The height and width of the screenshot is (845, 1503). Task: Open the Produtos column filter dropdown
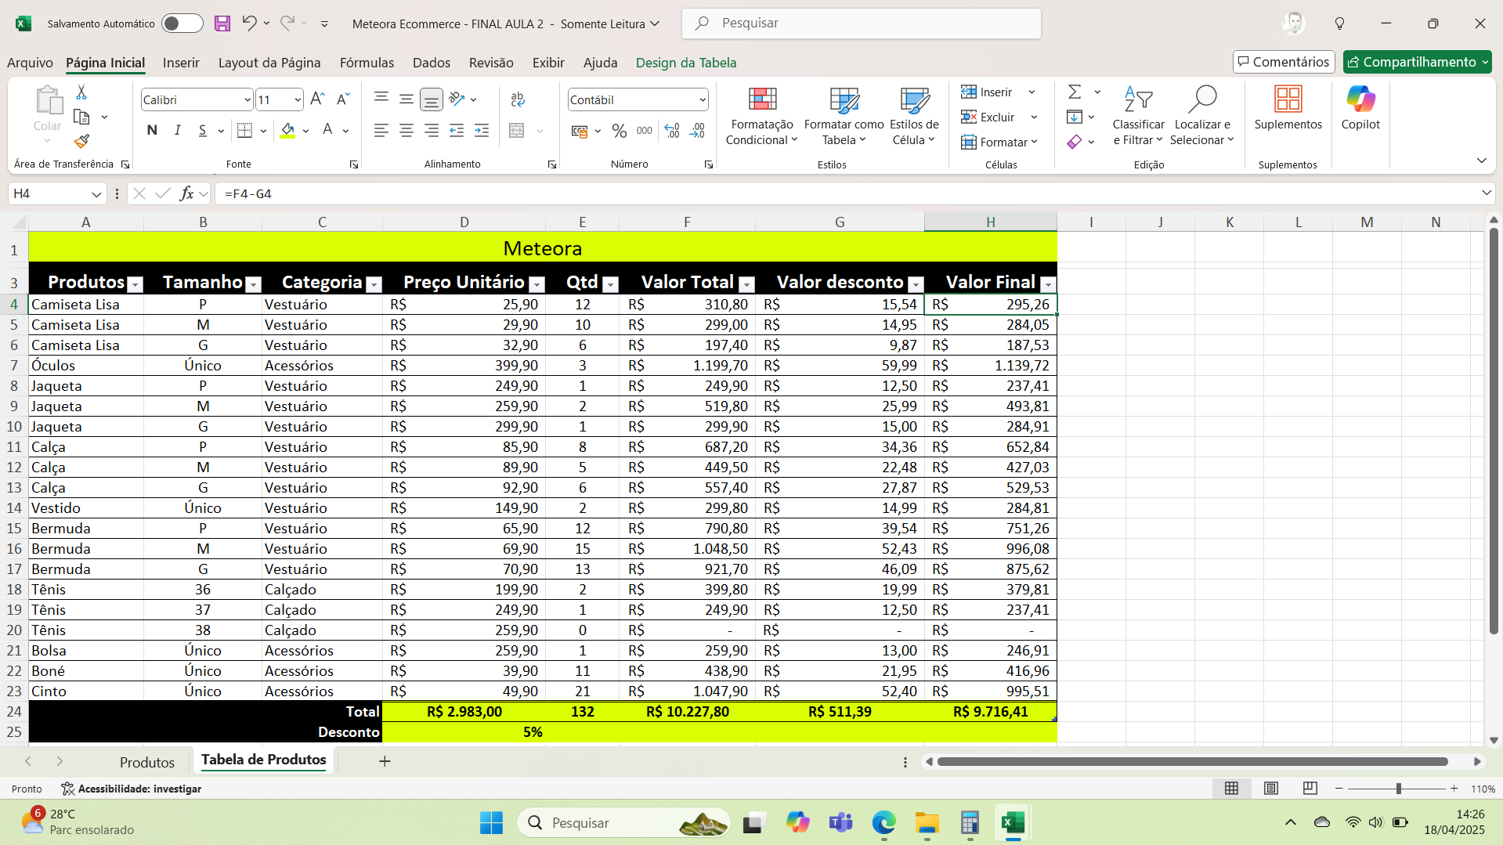135,284
